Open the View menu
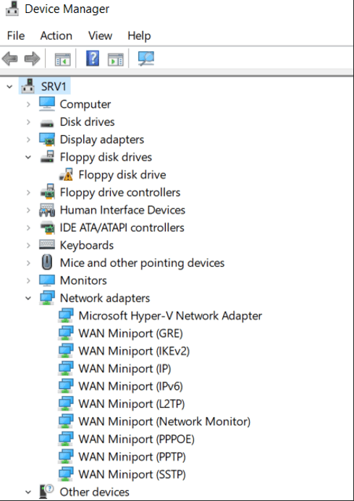Viewport: 354px width, 501px height. tap(100, 35)
